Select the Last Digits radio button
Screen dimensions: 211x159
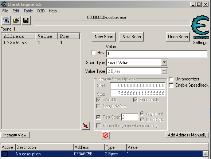142,120
